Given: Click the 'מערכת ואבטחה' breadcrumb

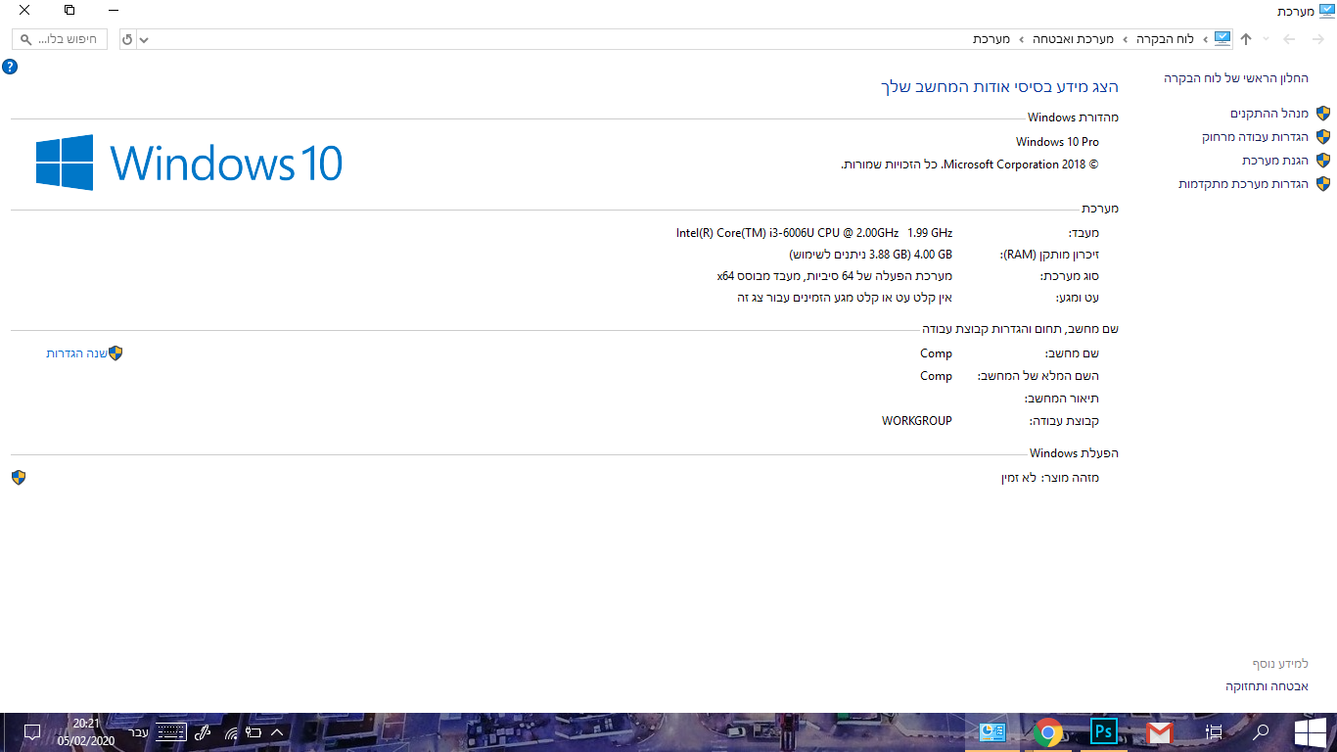Looking at the screenshot, I should [x=1074, y=39].
